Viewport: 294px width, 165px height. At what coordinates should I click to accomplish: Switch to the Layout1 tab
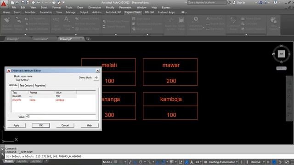[x=22, y=161]
